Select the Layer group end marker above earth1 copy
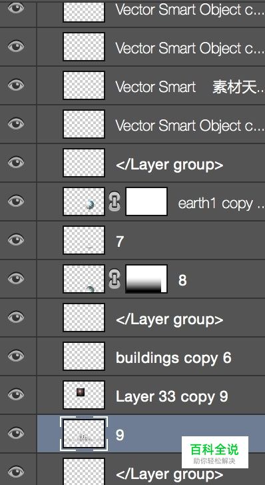The image size is (265, 485). (x=150, y=163)
